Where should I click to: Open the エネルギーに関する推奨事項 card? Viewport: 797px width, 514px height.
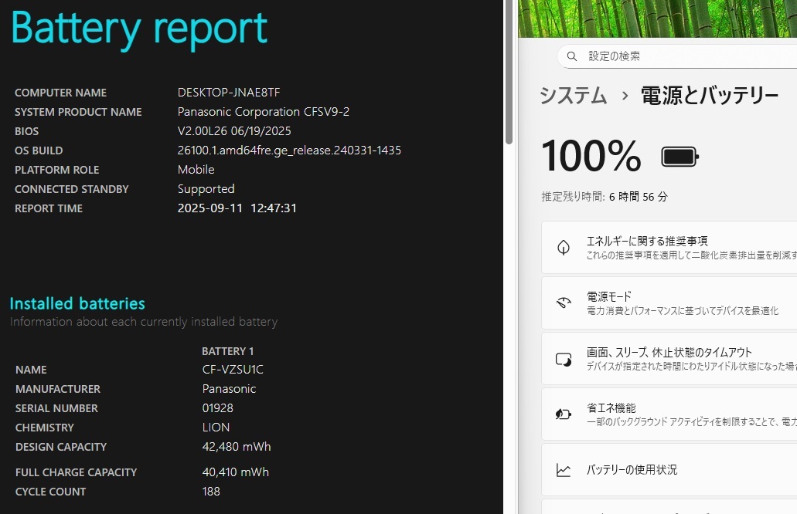[x=669, y=247]
